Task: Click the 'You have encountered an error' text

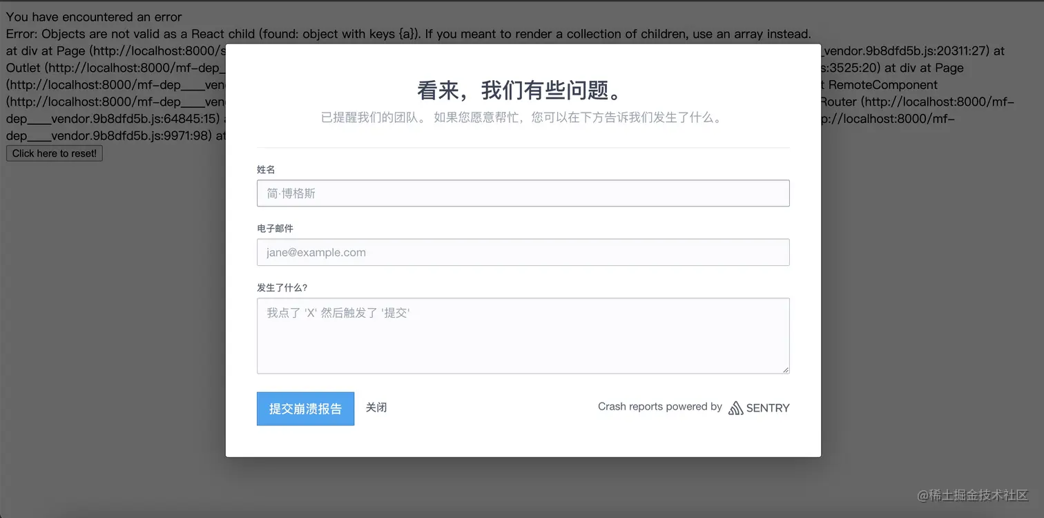Action: pyautogui.click(x=94, y=17)
